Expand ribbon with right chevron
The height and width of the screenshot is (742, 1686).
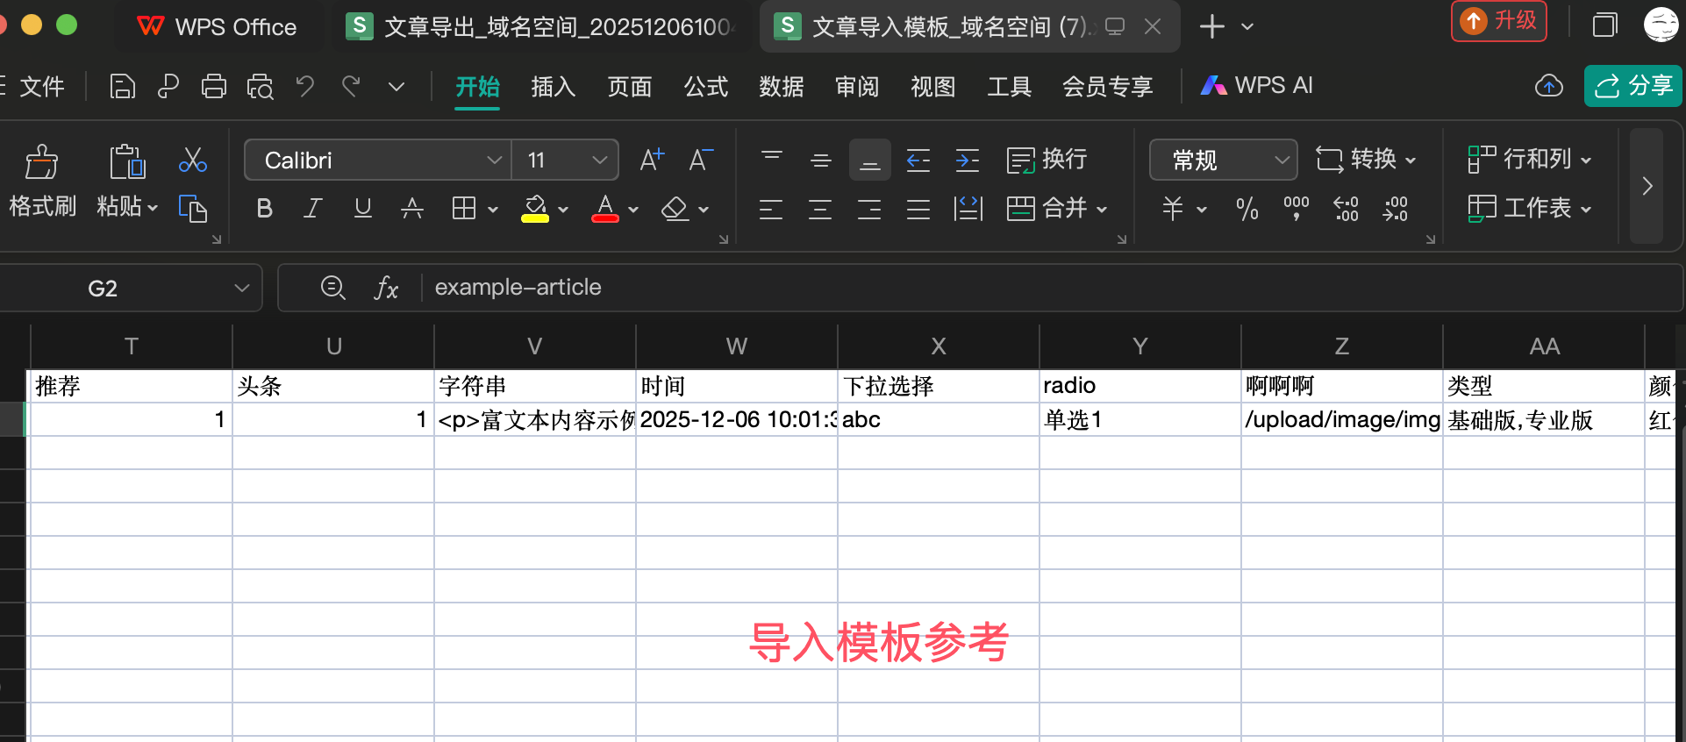pos(1647,186)
